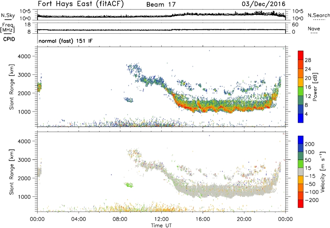Click the power echo patch at 00:00 near 2300 km

[x=39, y=87]
